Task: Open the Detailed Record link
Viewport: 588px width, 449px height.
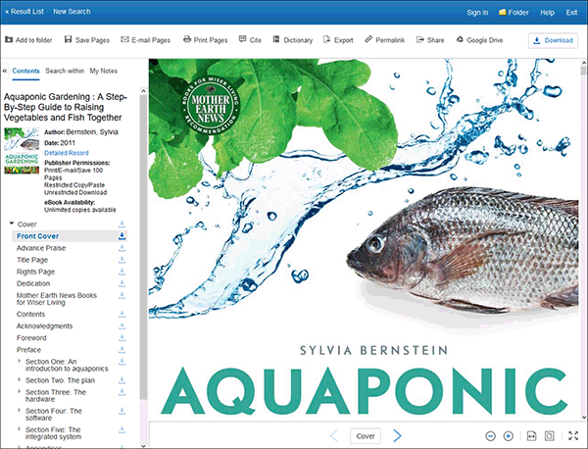Action: [x=67, y=153]
